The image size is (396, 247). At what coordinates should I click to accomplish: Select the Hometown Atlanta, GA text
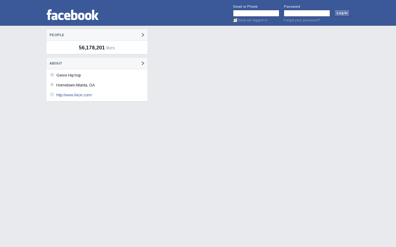tap(75, 85)
